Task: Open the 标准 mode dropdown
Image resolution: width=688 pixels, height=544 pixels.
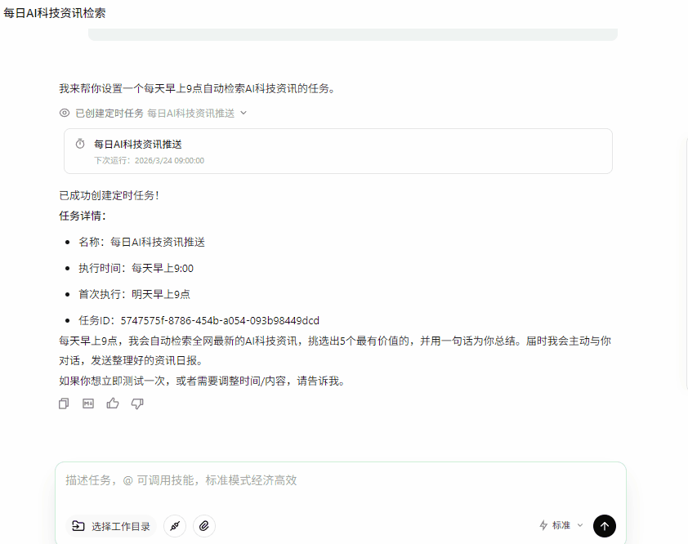Action: coord(561,525)
